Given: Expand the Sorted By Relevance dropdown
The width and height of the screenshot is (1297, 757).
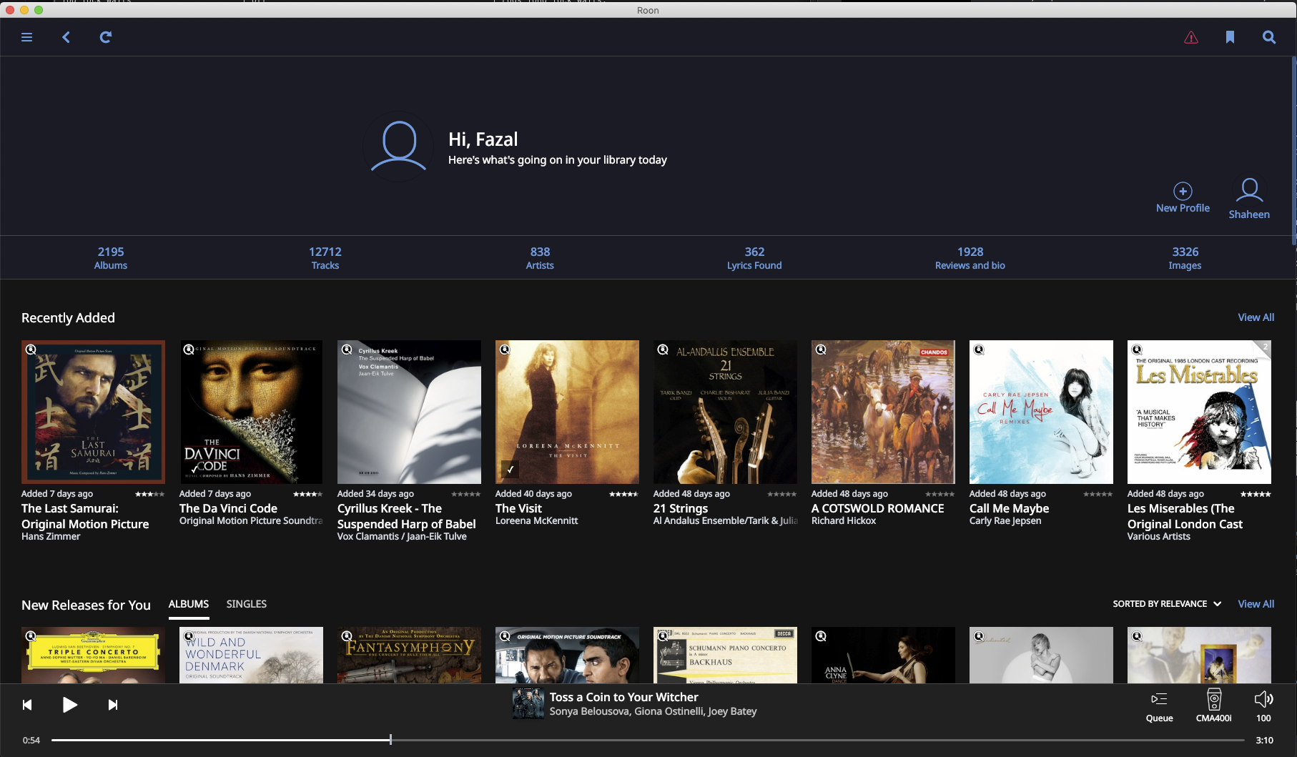Looking at the screenshot, I should (x=1167, y=604).
